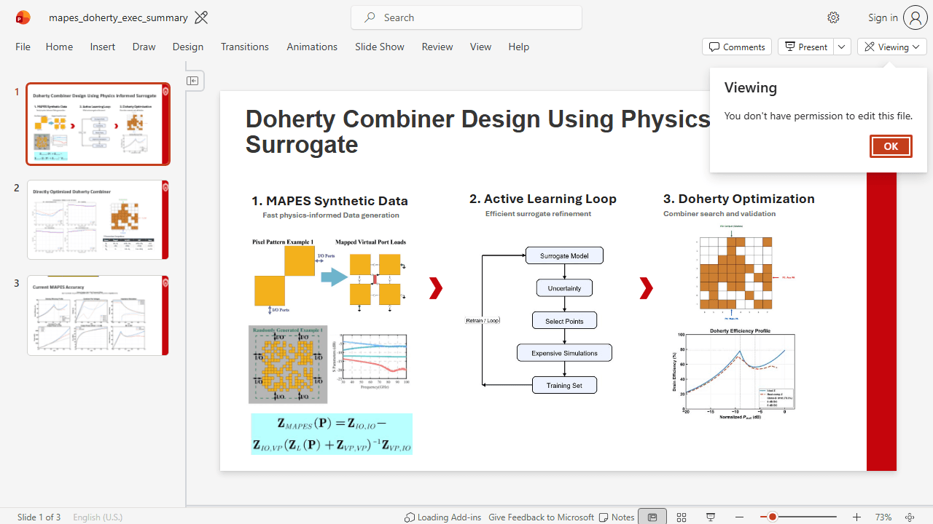933x524 pixels.
Task: Click the Surrogate Model flowchart box
Action: [x=564, y=255]
